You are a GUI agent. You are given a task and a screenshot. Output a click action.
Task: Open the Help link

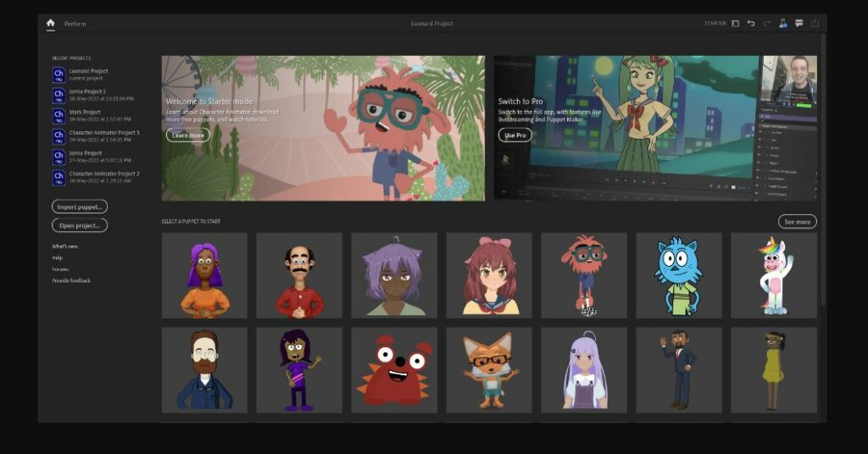point(57,257)
